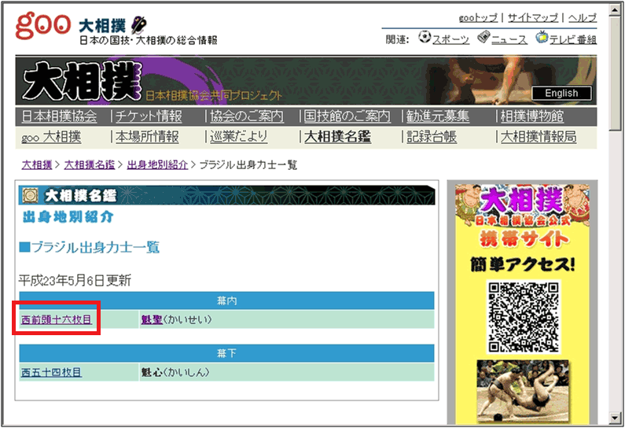625x428 pixels.
Task: Select 本場所情報 tab
Action: coord(147,137)
